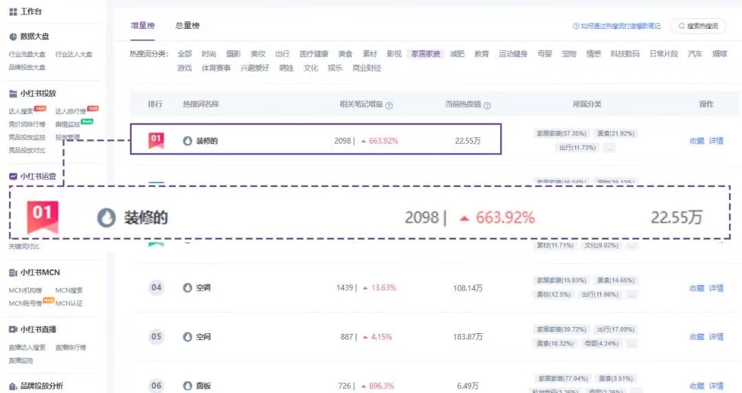Open 行业流量大盘 in the sidebar
The image size is (742, 393).
(27, 54)
